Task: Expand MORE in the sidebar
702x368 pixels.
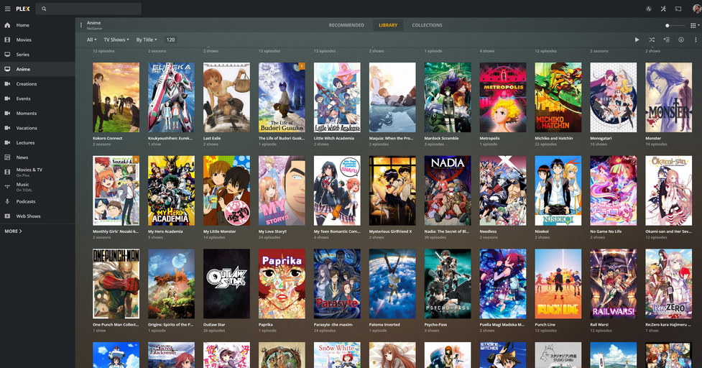Action: (x=13, y=231)
